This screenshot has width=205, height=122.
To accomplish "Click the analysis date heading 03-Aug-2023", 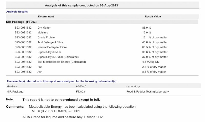I will (81, 5).
